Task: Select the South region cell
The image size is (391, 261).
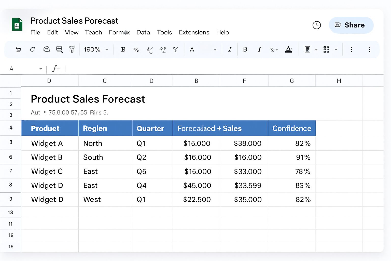Action: [105, 157]
